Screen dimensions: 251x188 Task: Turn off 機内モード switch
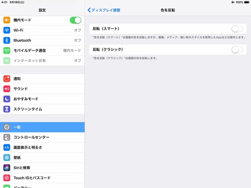pos(75,20)
